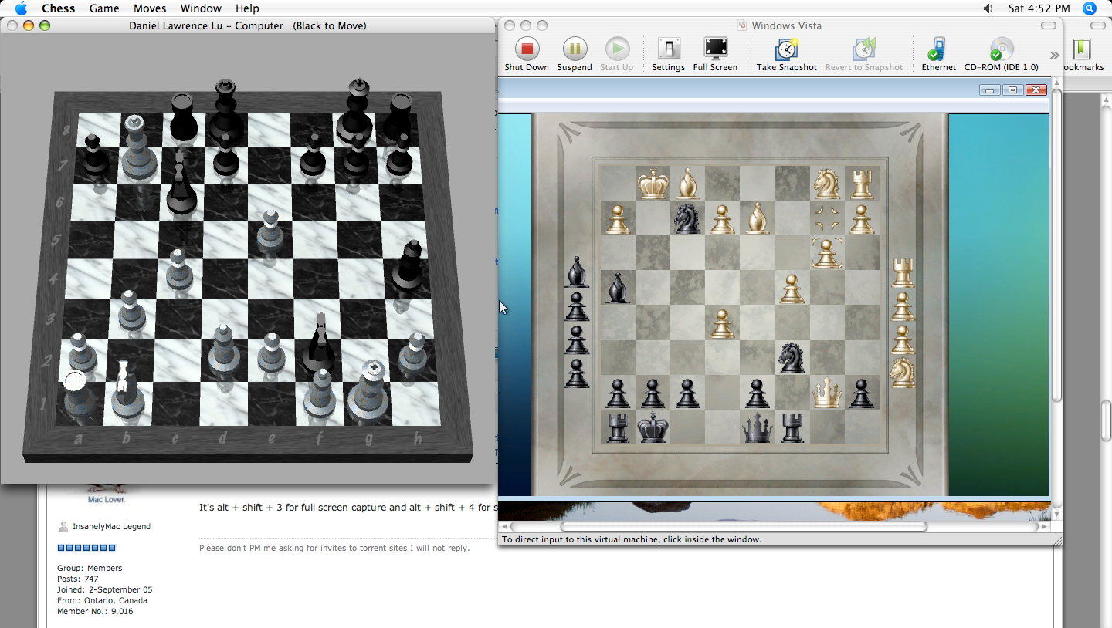Click the Bookmarks icon in the browser toolbar
Screen dimensions: 1112x628
1081,49
